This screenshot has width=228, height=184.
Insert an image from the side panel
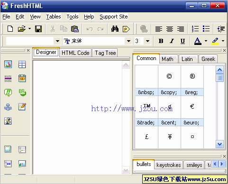[8, 64]
